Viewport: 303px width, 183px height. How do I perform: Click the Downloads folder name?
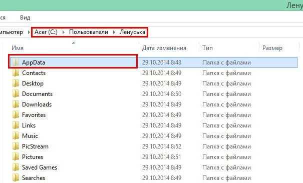click(37, 104)
